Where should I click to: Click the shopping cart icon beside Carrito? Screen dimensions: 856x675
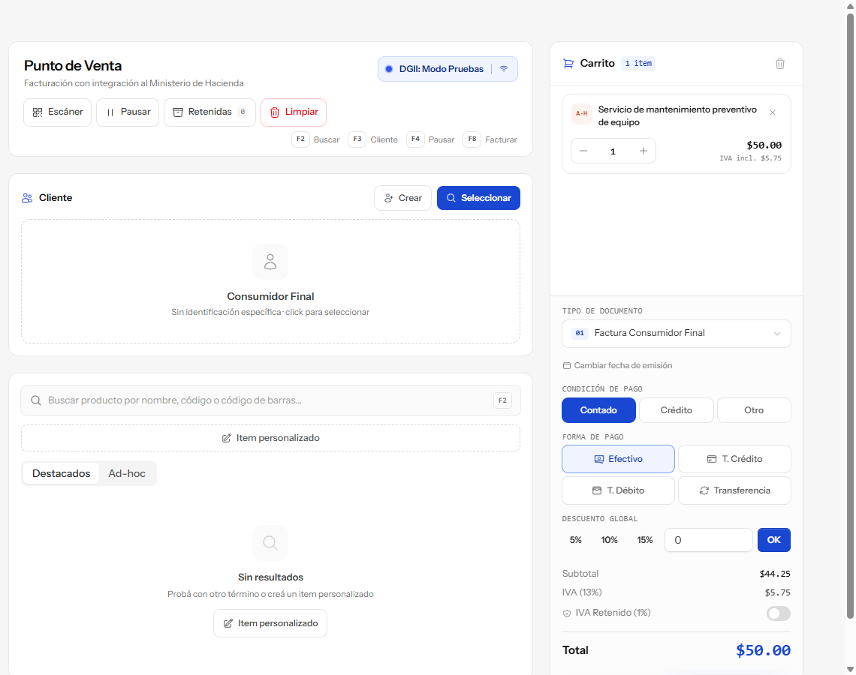click(x=568, y=64)
